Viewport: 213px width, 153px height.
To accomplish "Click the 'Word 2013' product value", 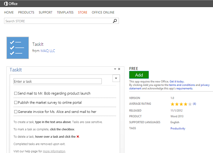I will 177,116.
